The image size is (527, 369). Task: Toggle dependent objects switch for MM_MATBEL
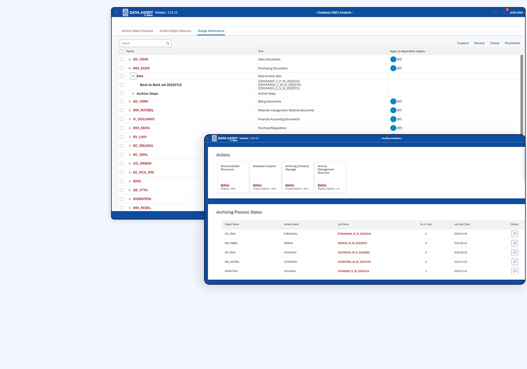point(396,110)
